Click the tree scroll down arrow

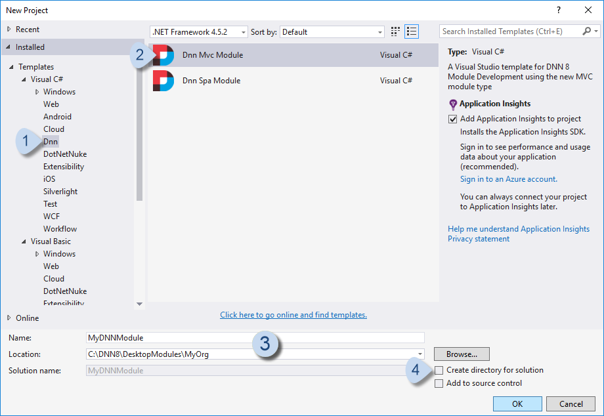click(139, 304)
